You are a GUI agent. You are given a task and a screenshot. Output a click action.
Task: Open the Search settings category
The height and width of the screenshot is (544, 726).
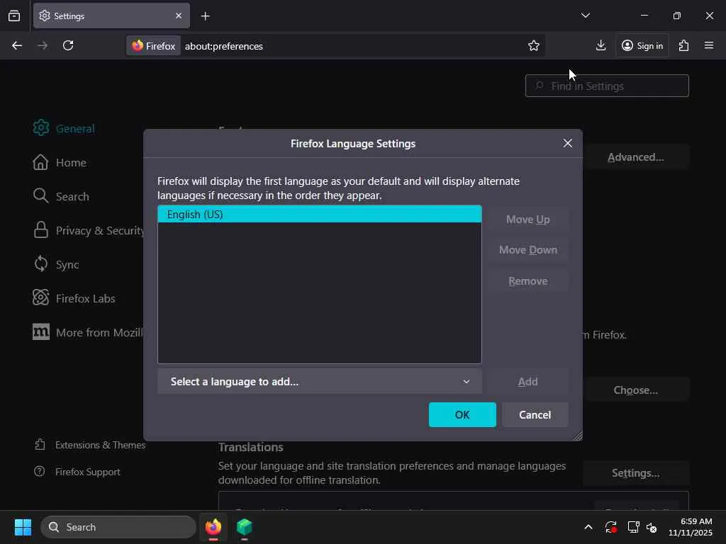click(61, 196)
